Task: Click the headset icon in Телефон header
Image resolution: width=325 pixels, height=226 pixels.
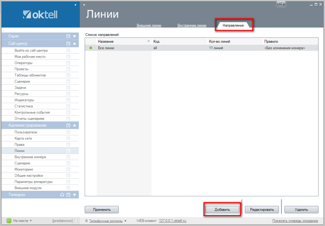Action: tap(62, 195)
